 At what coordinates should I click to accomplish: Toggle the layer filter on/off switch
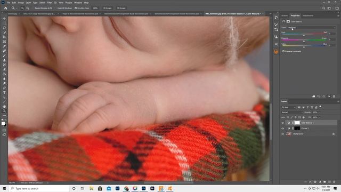click(x=320, y=107)
